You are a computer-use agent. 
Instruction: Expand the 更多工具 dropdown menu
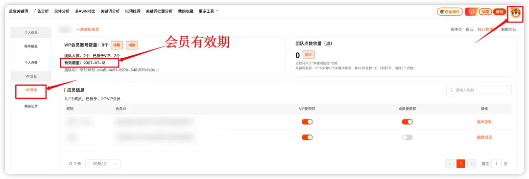coord(209,11)
